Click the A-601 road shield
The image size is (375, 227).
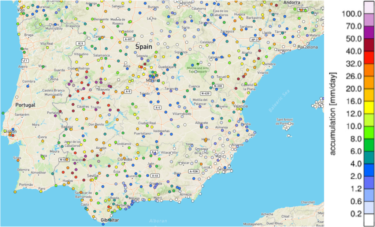[128, 39]
